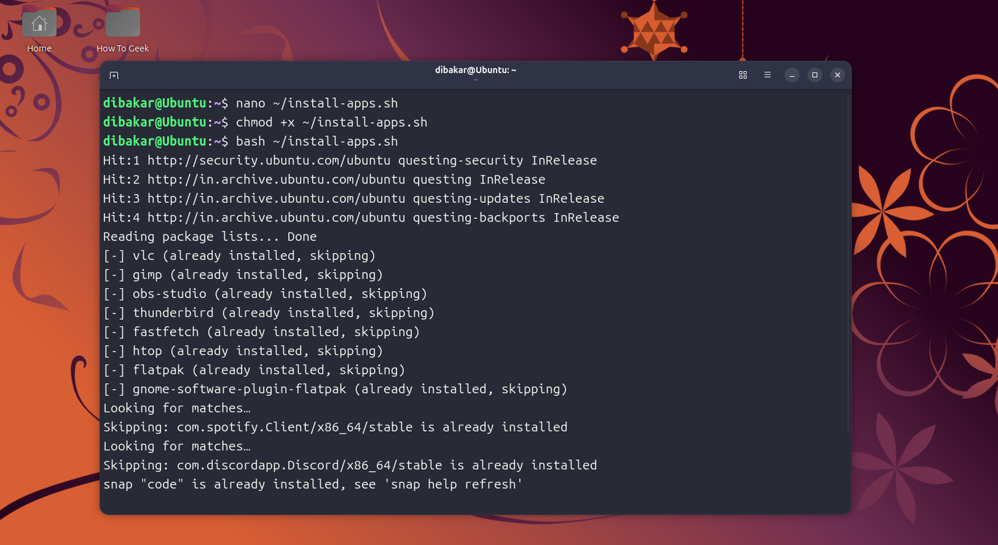Click the Skipping com.discordapp.Discord line

click(x=350, y=465)
